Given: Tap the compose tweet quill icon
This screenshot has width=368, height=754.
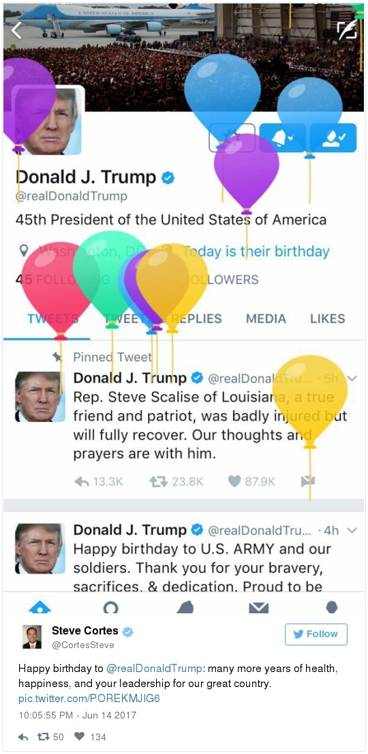Looking at the screenshot, I should 347,30.
